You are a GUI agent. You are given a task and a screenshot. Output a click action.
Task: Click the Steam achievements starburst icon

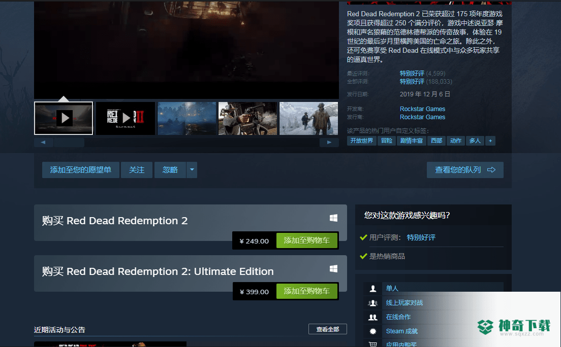(373, 331)
